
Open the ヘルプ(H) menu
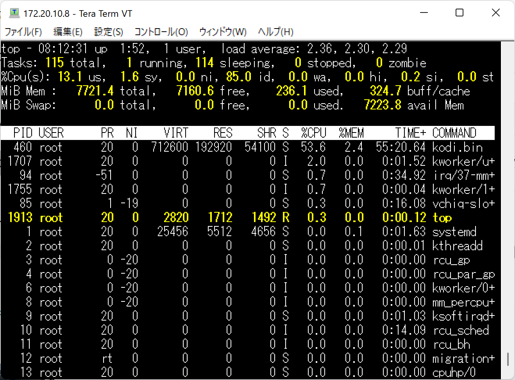275,32
